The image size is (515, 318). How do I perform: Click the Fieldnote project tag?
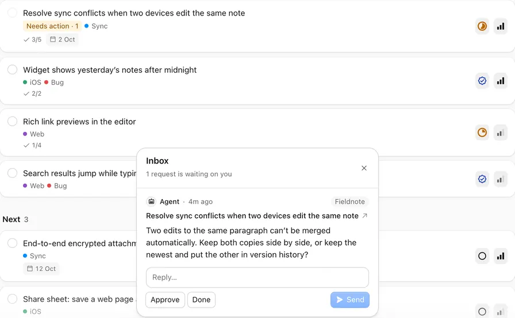350,201
